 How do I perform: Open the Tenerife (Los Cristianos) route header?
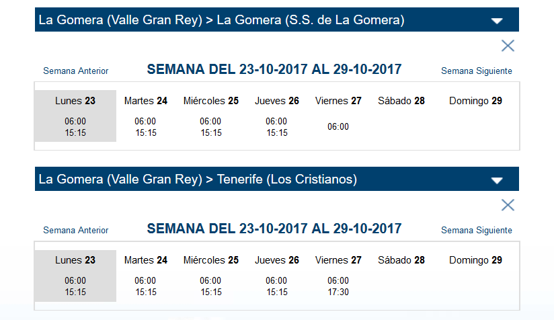tap(276, 179)
